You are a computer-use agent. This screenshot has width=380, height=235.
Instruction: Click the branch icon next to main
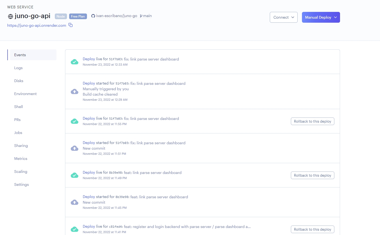click(x=141, y=16)
